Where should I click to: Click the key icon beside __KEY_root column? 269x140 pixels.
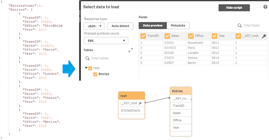coord(264,36)
